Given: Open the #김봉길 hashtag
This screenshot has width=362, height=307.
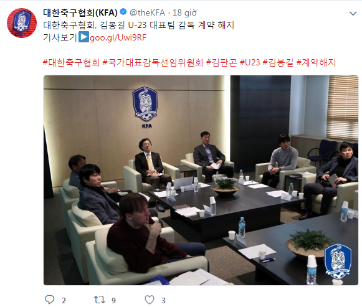Looking at the screenshot, I should [278, 62].
